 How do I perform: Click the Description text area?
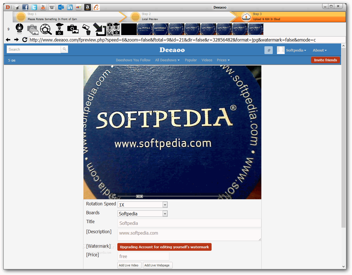coord(189,235)
